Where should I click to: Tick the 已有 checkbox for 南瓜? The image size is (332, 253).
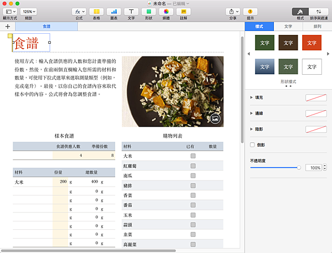click(193, 175)
